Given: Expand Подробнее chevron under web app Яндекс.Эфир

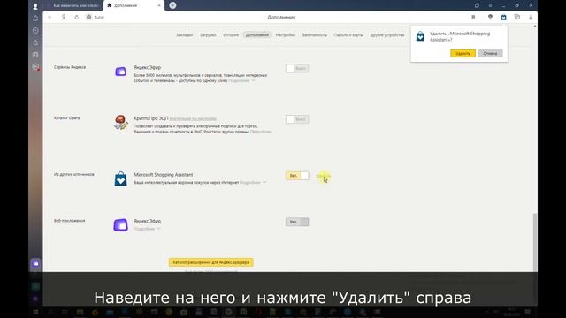Looking at the screenshot, I should click(x=158, y=229).
